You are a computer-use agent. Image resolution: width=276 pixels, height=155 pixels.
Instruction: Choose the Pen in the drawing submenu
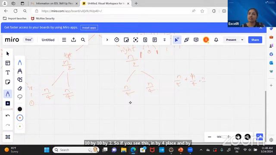[20, 62]
